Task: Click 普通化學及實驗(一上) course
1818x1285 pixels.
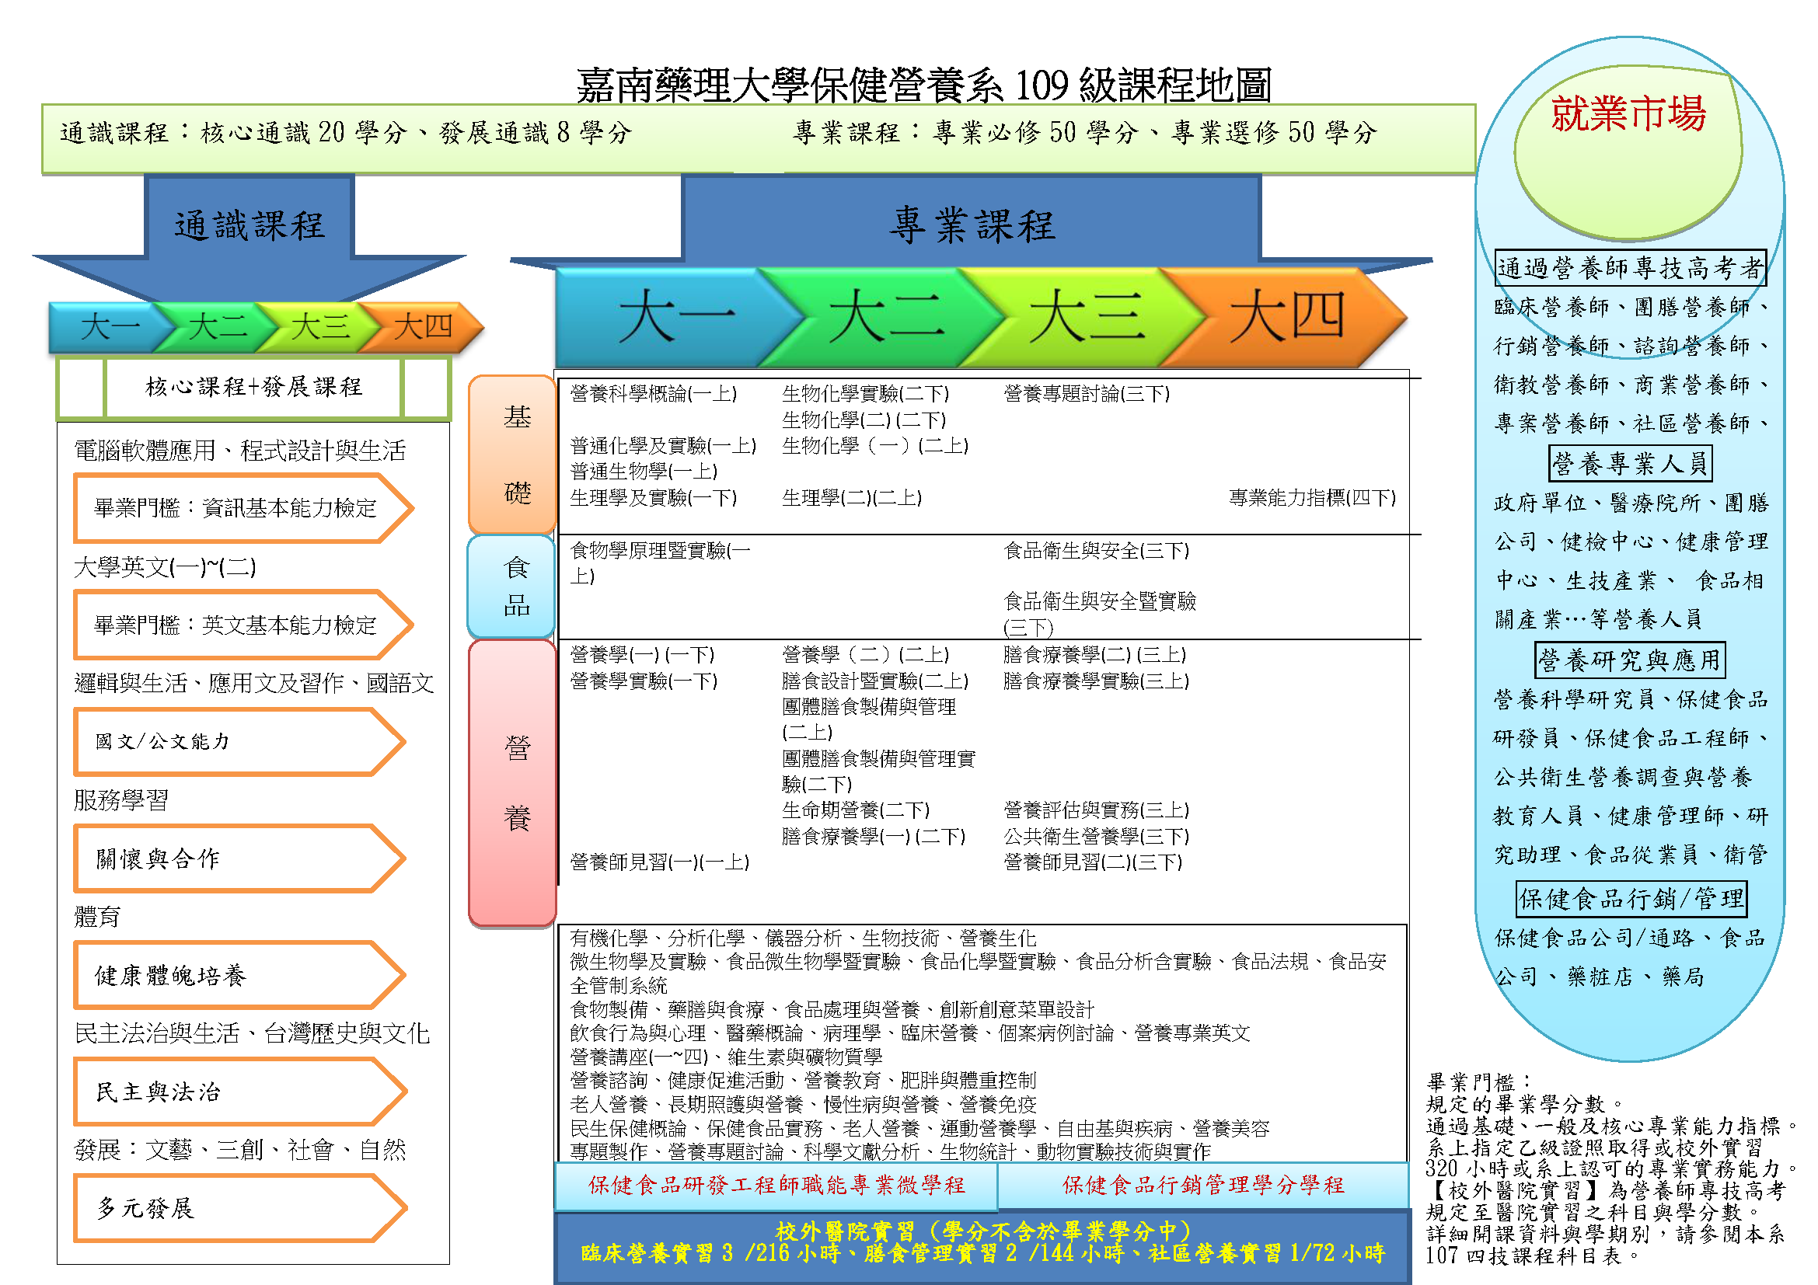Action: (663, 446)
